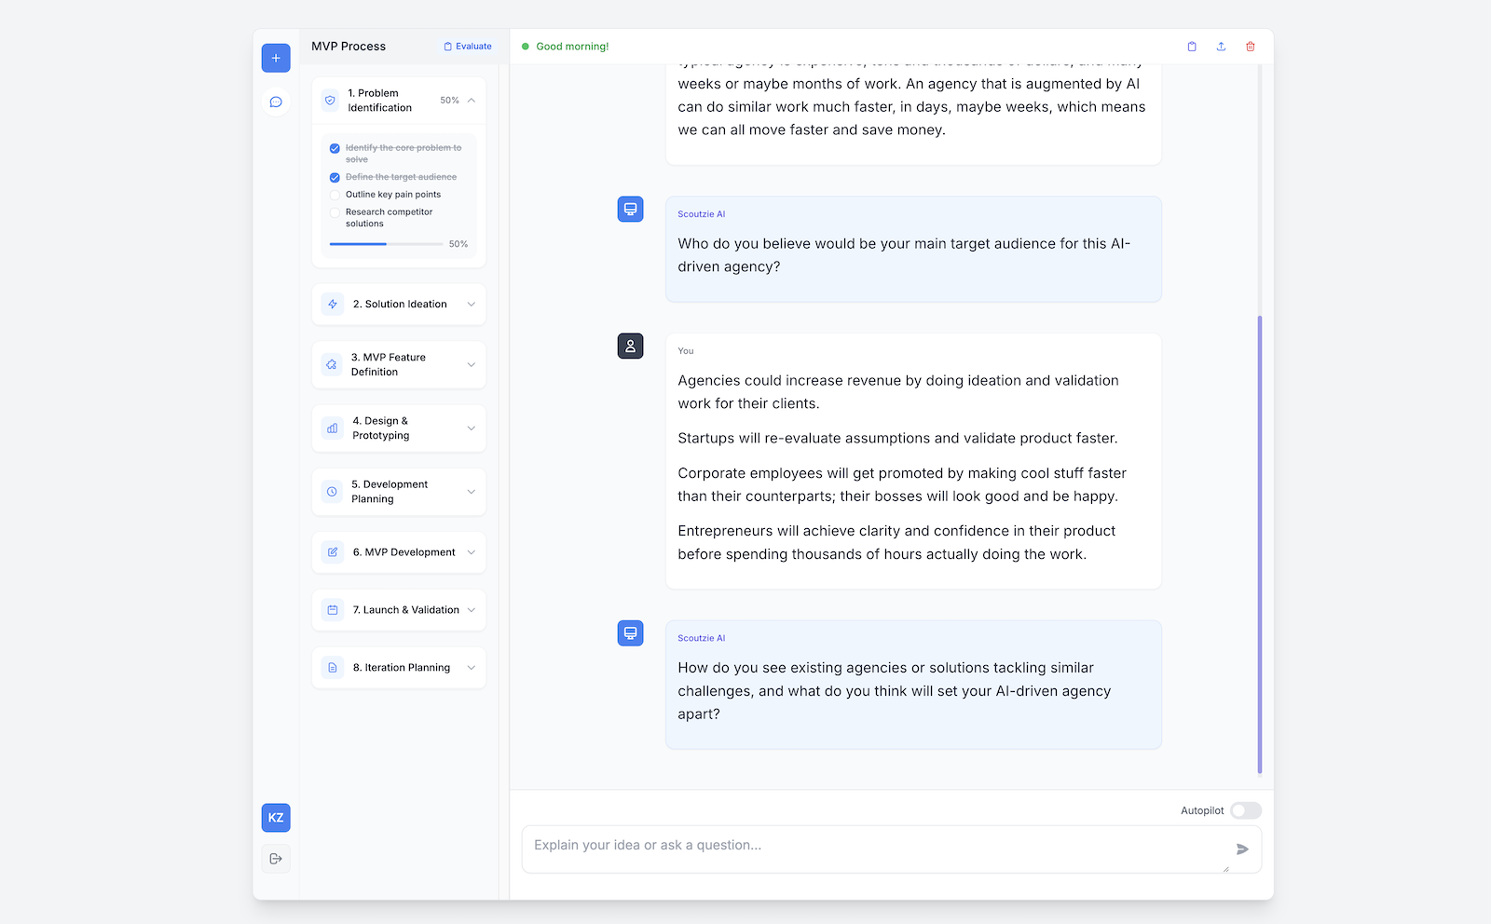1491x924 pixels.
Task: Open the Iteration Planning step
Action: pos(399,668)
